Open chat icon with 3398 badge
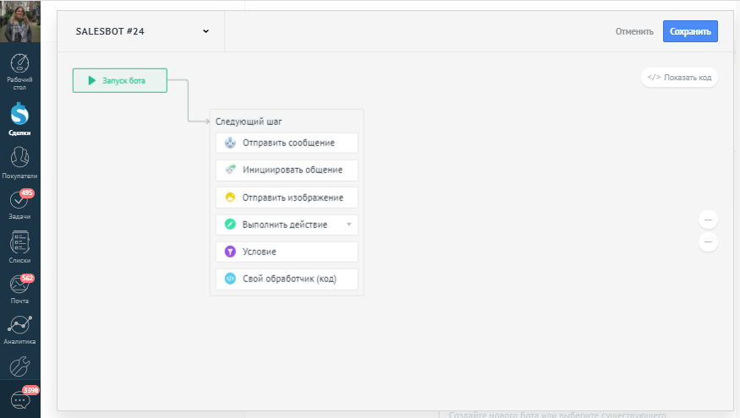This screenshot has height=418, width=740. [x=19, y=400]
